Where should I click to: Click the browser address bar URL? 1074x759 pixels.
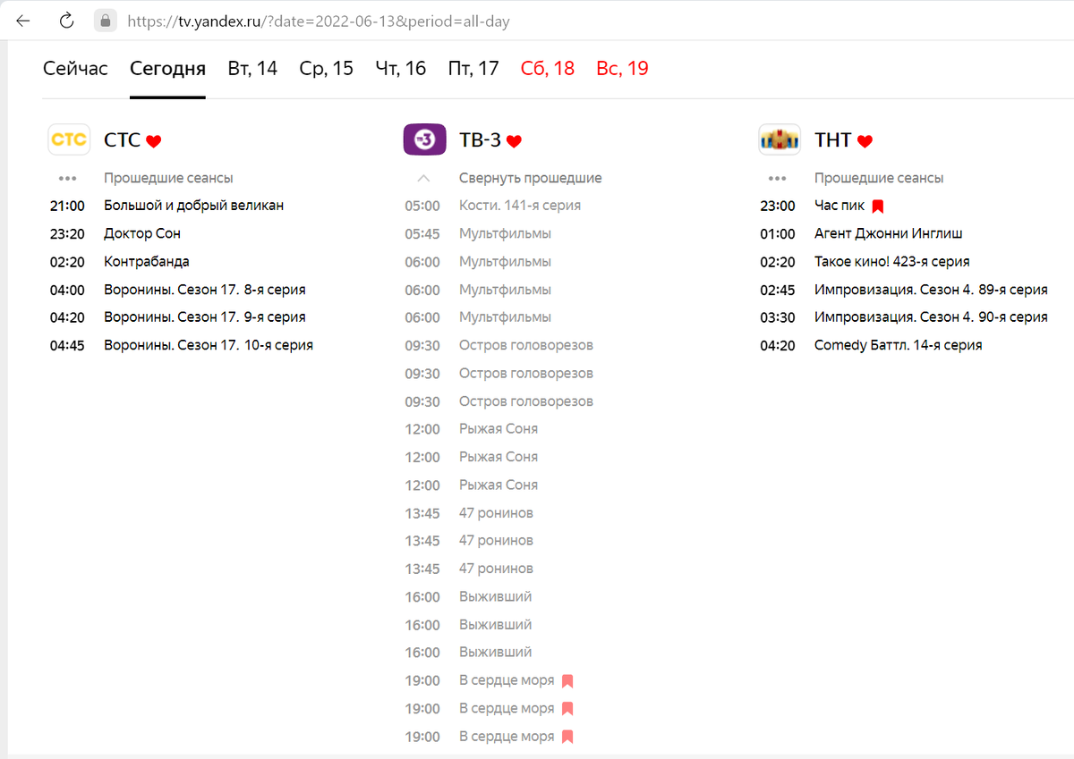(x=319, y=21)
